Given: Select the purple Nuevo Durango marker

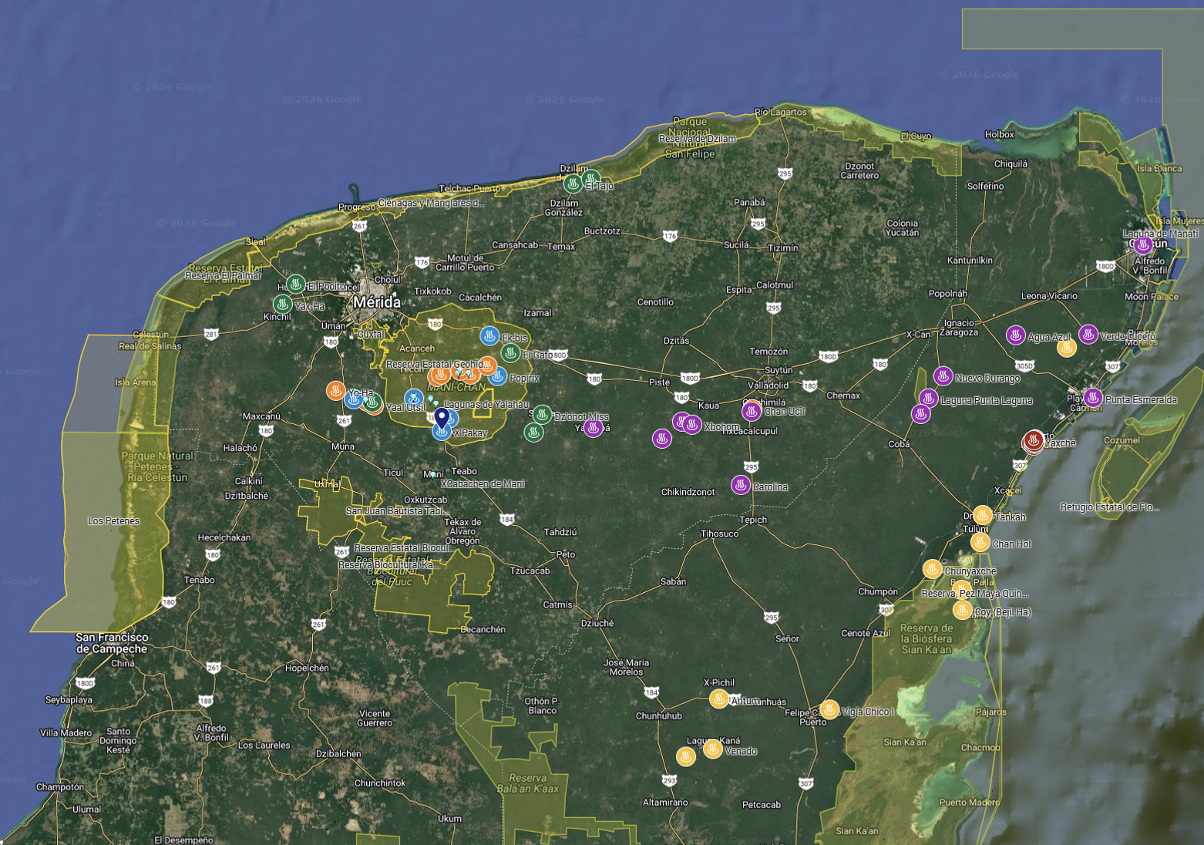Looking at the screenshot, I should point(943,376).
